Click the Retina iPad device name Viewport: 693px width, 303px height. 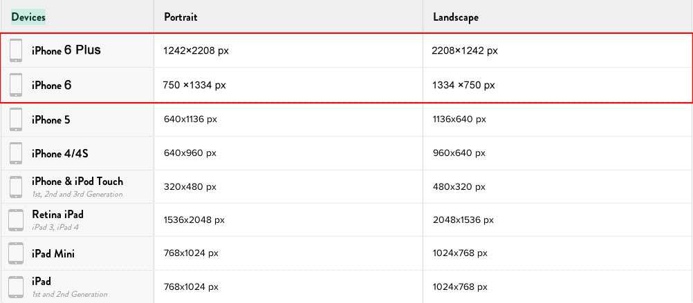click(x=57, y=215)
